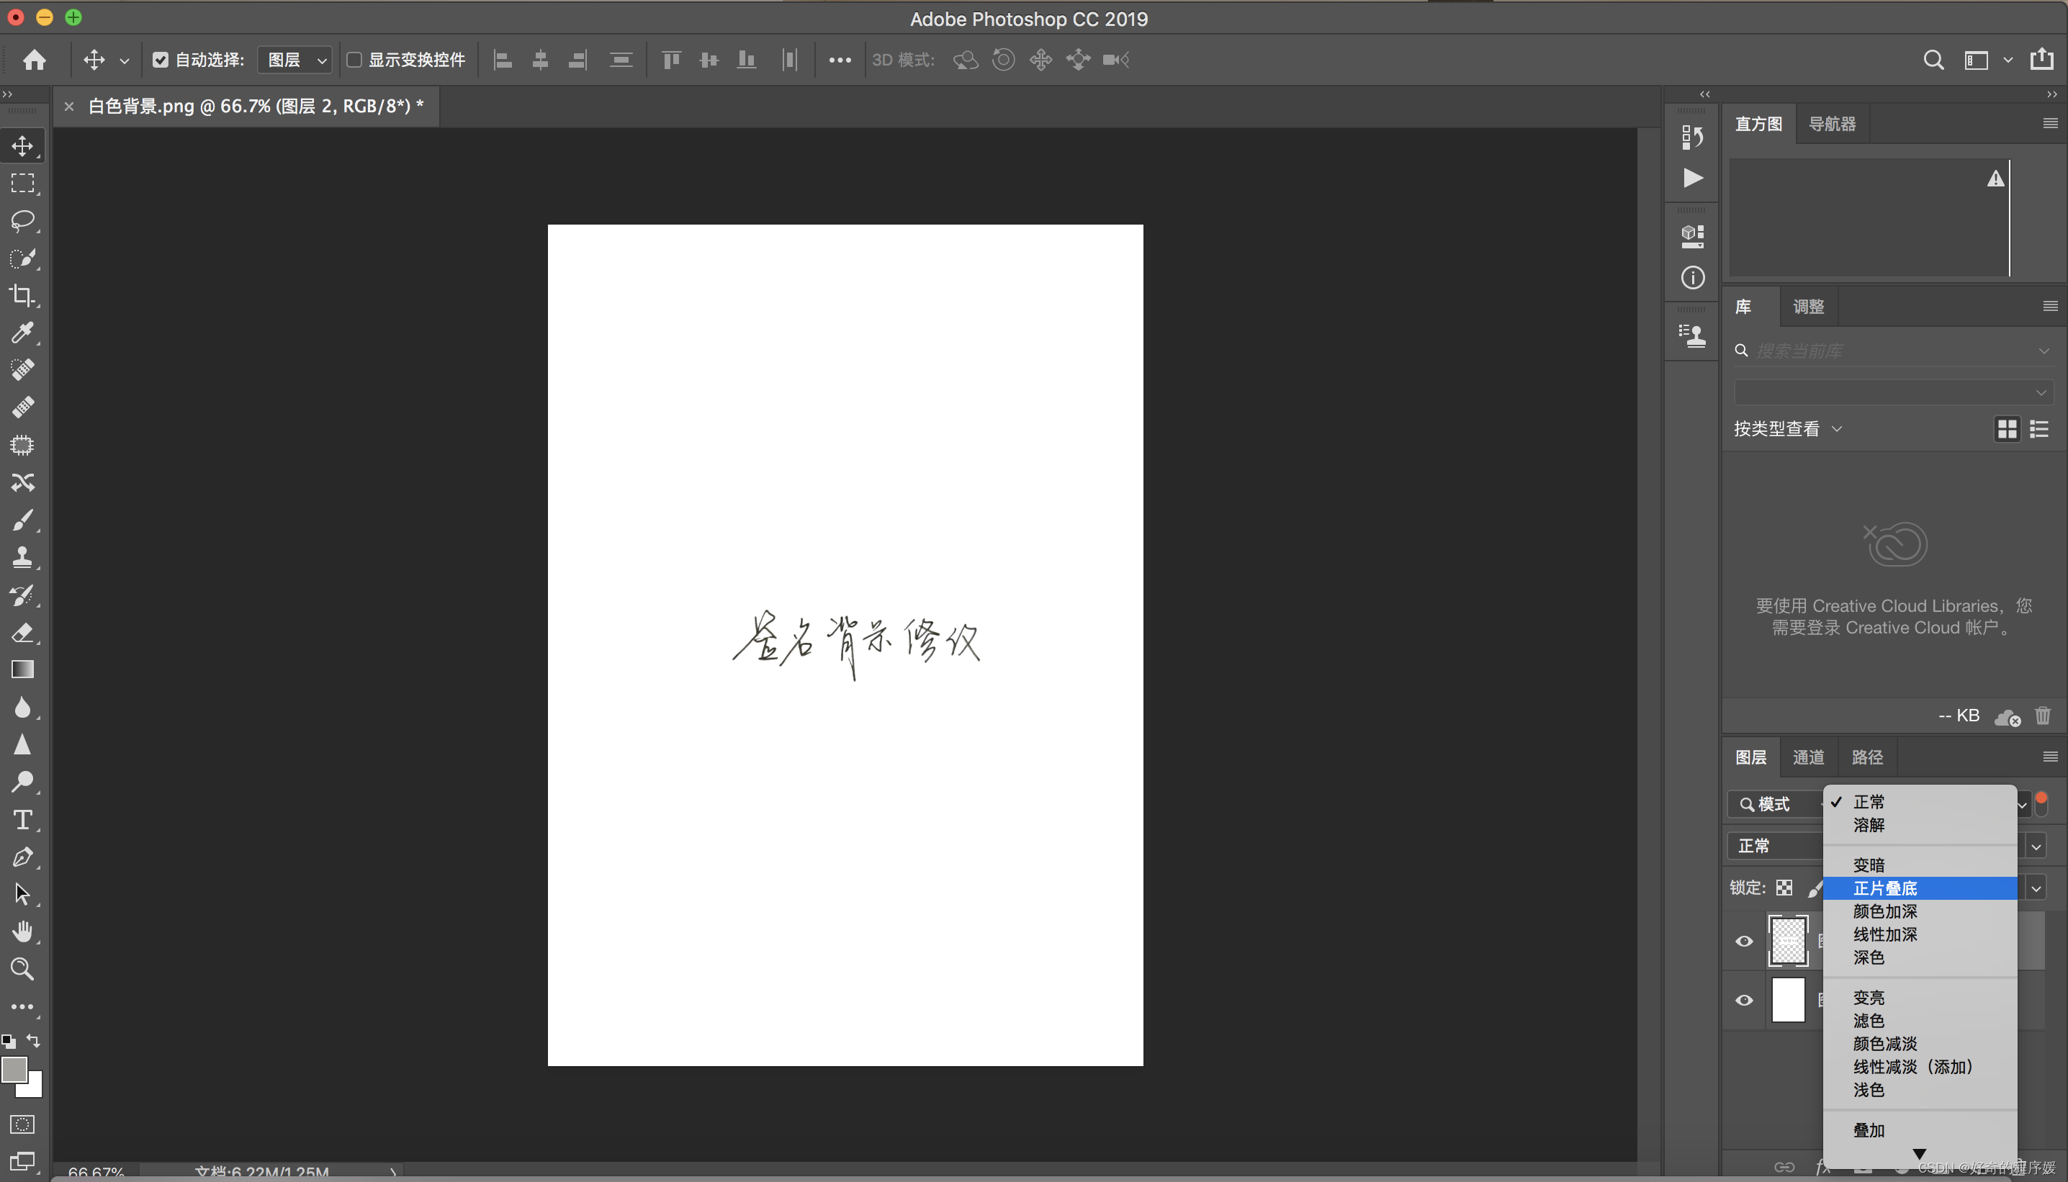Uncheck the 自动选择 checkbox
This screenshot has height=1182, width=2068.
[160, 60]
